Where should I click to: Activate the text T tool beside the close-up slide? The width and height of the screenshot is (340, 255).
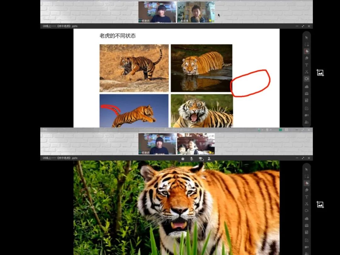(x=307, y=197)
